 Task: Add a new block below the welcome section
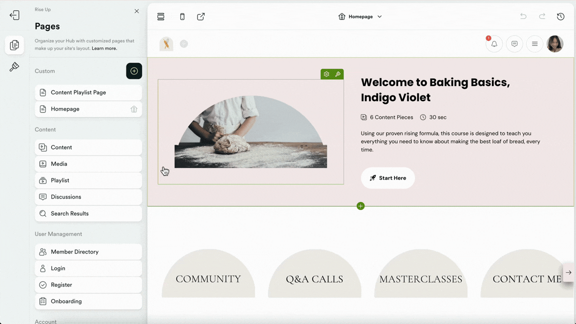[360, 205]
